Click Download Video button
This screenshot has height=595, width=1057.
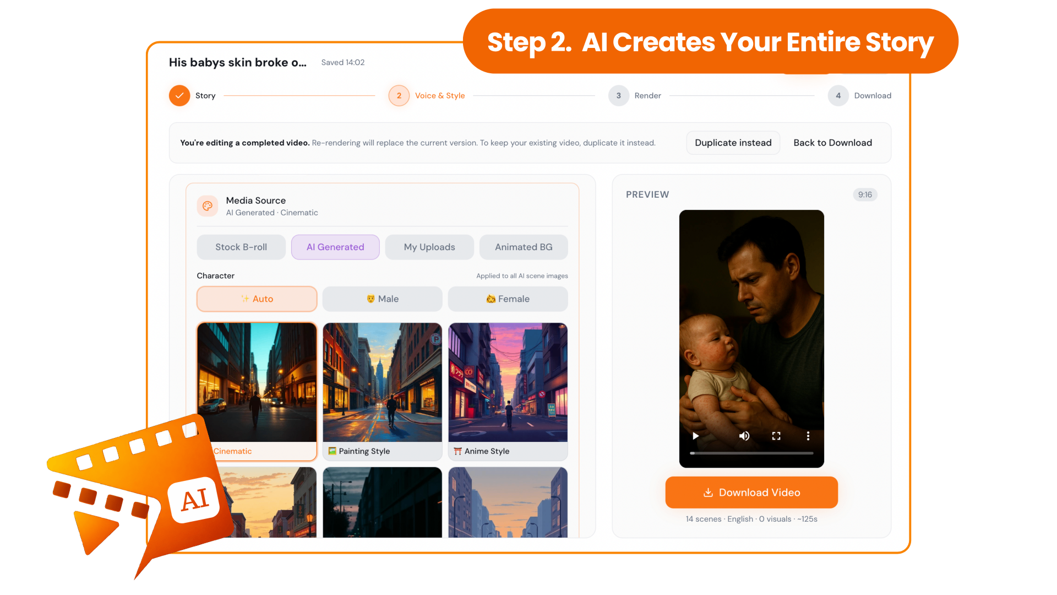pyautogui.click(x=751, y=493)
